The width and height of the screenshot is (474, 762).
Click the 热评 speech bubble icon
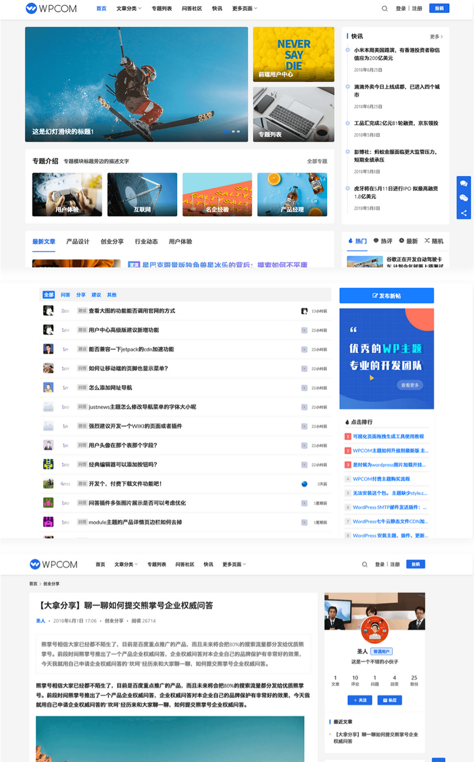(377, 241)
